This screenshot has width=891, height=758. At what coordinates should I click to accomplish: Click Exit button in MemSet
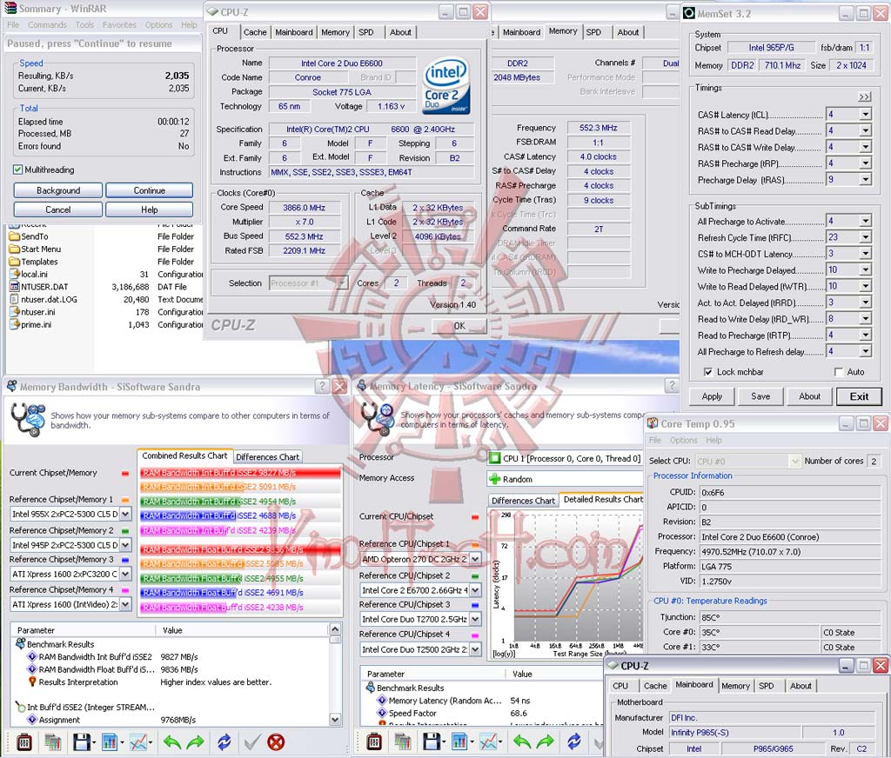(859, 396)
